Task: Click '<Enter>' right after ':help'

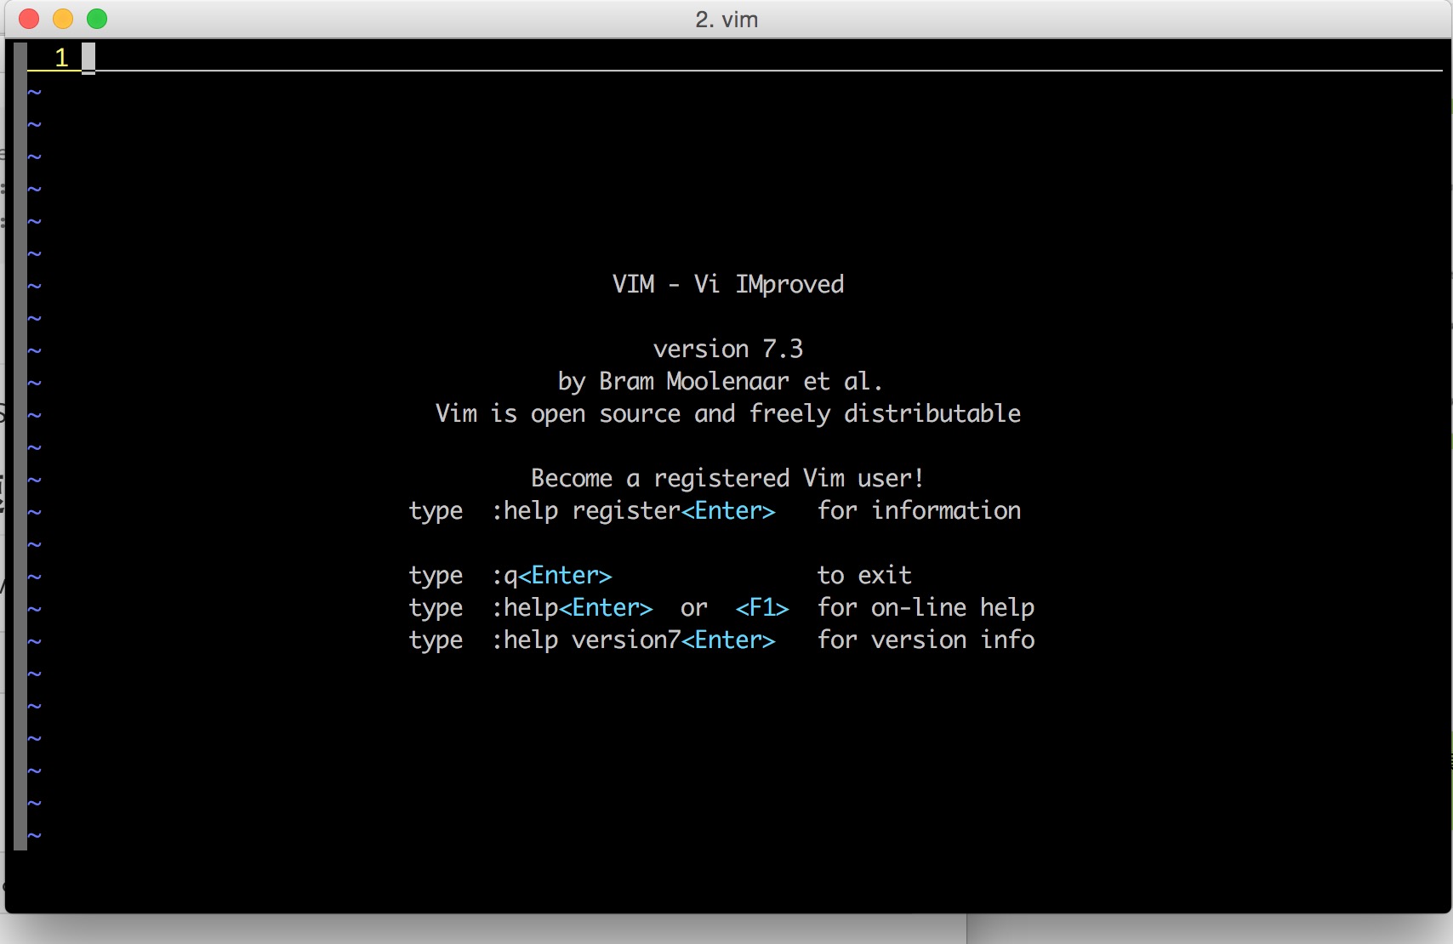Action: (x=606, y=607)
